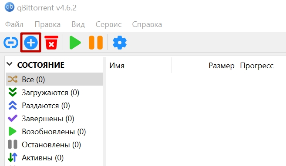
Task: Select the Завершены (0) filter
Action: tap(54, 119)
